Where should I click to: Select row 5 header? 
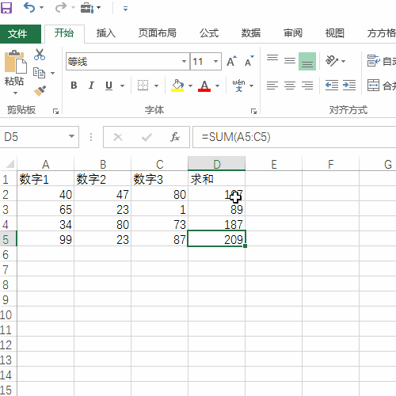[x=8, y=239]
